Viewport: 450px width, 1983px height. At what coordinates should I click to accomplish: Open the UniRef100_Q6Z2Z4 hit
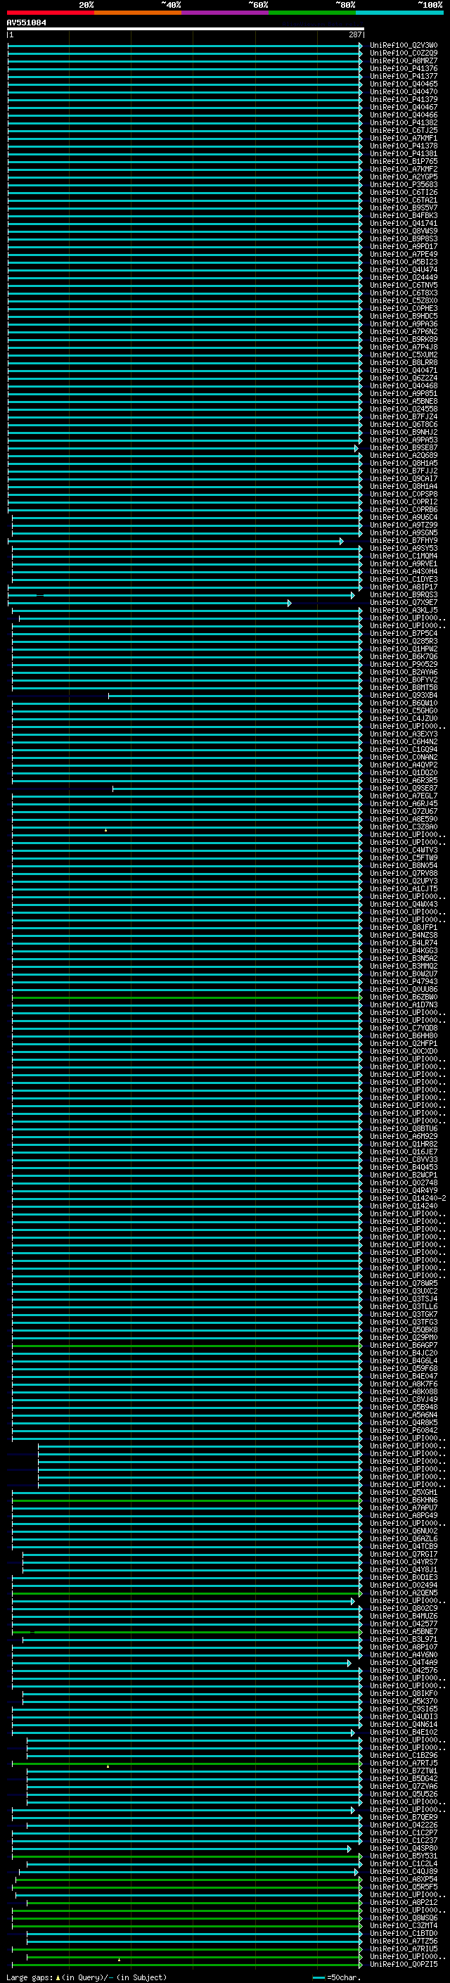tap(404, 378)
